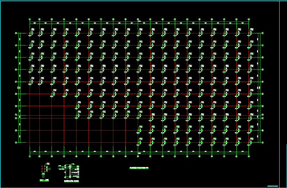
Task: Select axis bubble 1 in the bottom row
Action: pos(30,156)
